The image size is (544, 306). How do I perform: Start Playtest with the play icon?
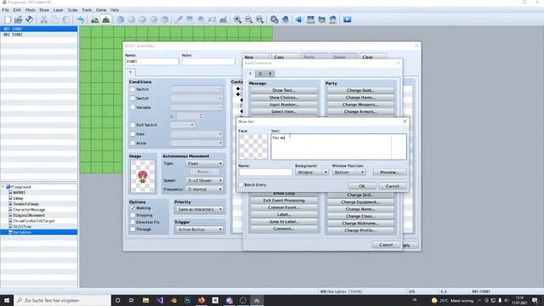click(348, 20)
